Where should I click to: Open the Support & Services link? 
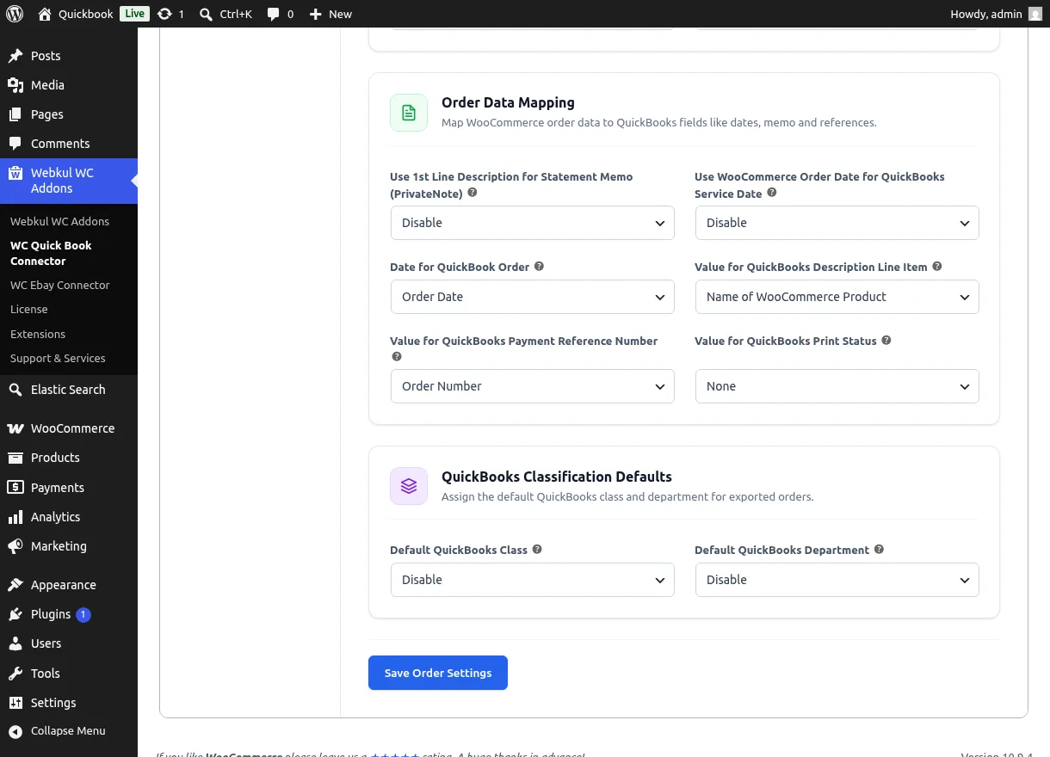tap(58, 358)
